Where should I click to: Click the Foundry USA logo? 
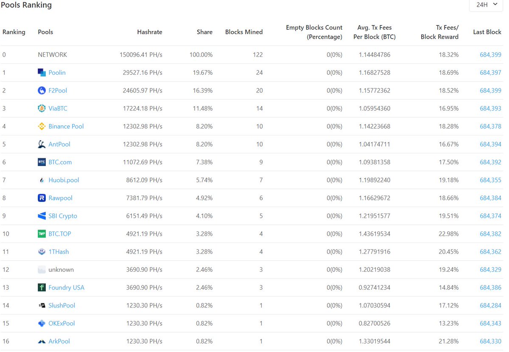(x=41, y=287)
